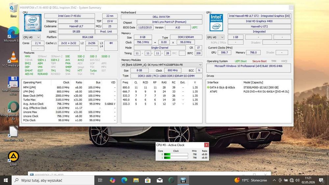The image size is (329, 185).
Task: Launch LibreOffice 25.8 desktop shortcut
Action: pos(13,134)
